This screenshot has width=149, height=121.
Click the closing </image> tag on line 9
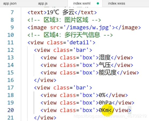click(x=128, y=28)
